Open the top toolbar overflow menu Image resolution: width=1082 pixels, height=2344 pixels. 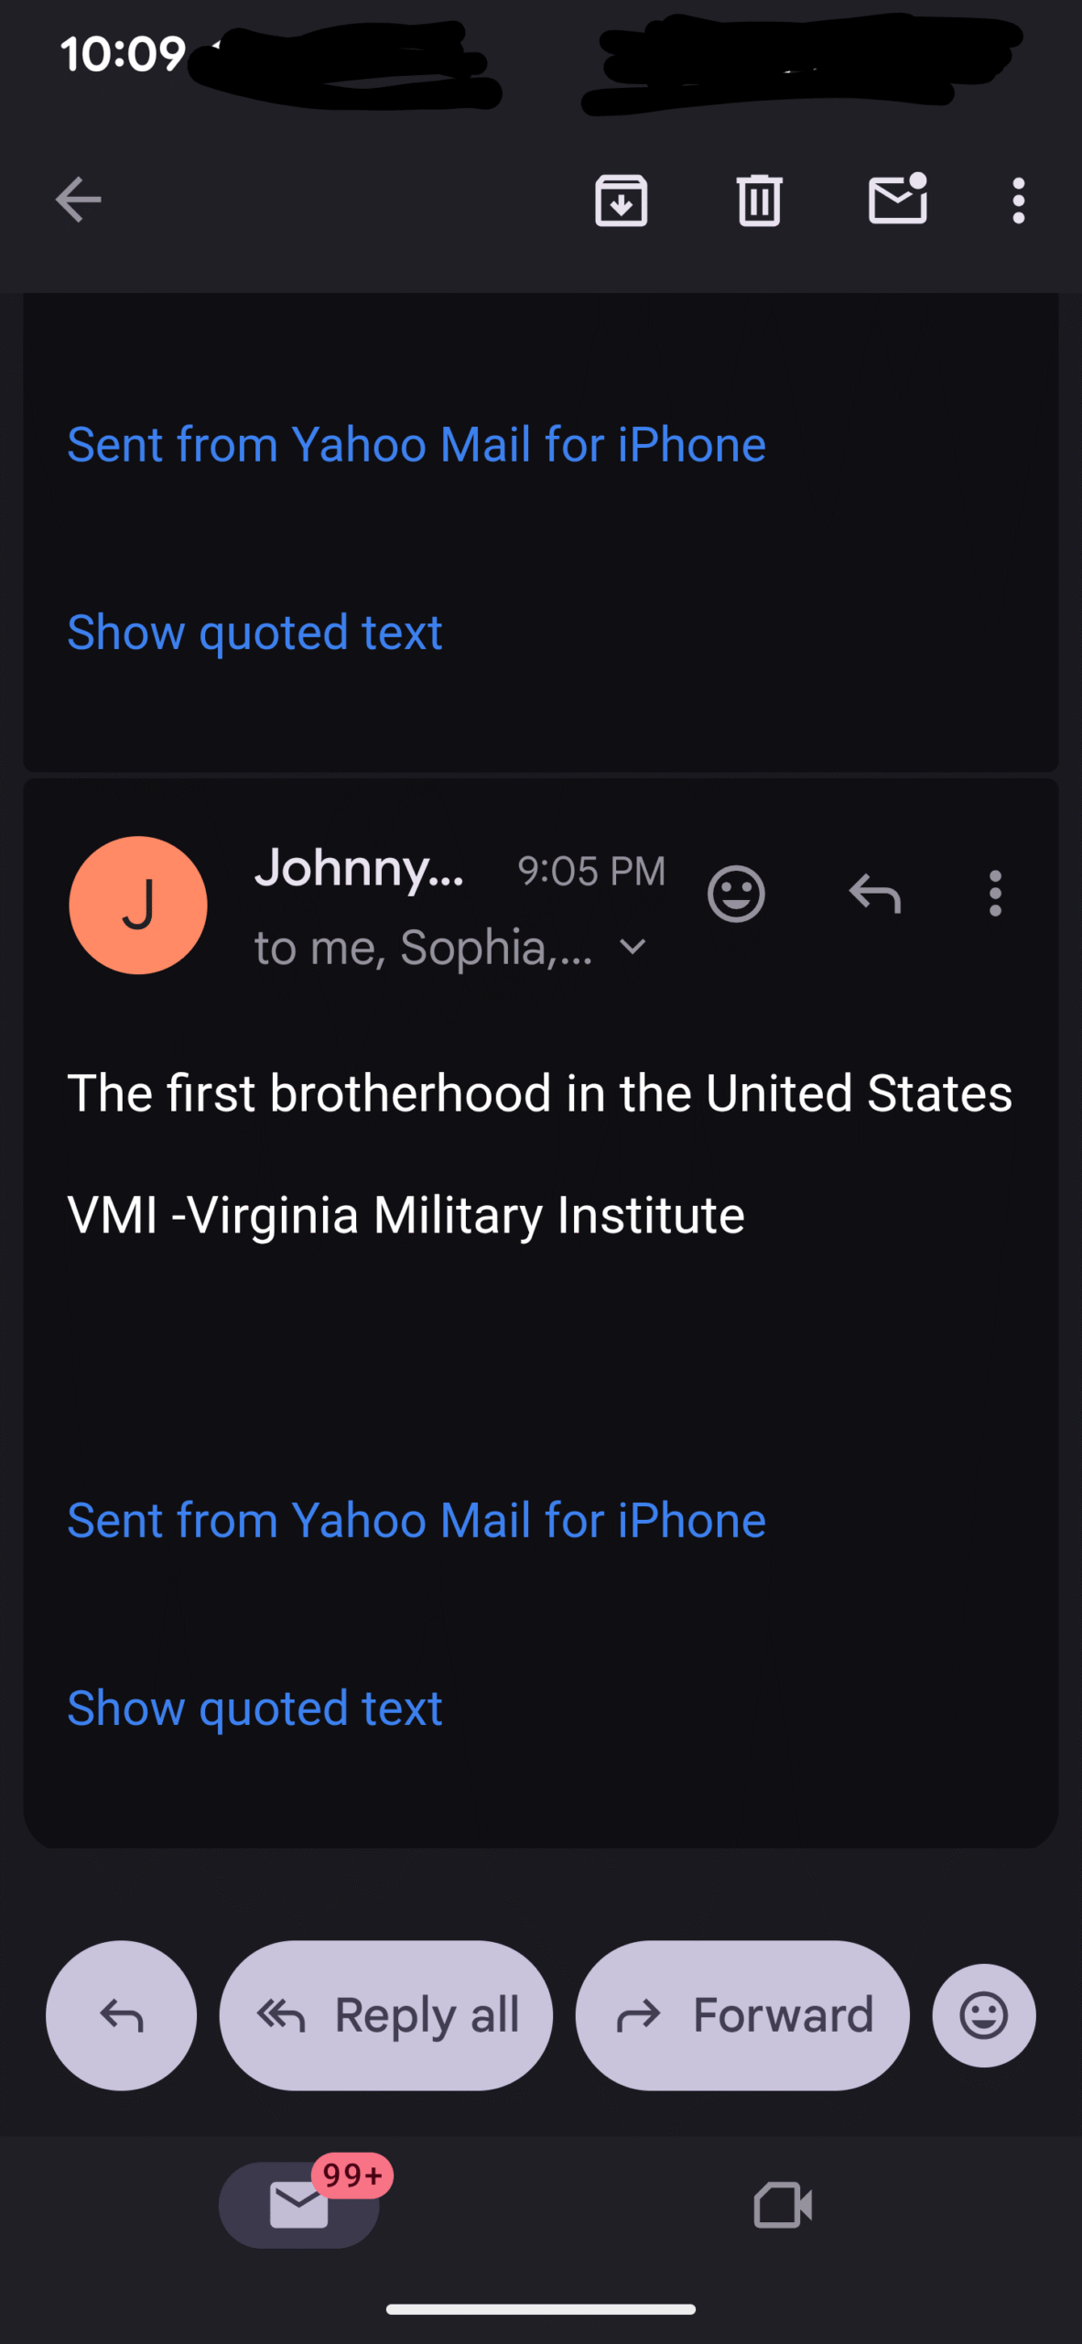(1018, 200)
